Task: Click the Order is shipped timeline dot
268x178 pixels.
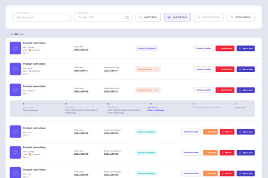Action: click(x=151, y=104)
